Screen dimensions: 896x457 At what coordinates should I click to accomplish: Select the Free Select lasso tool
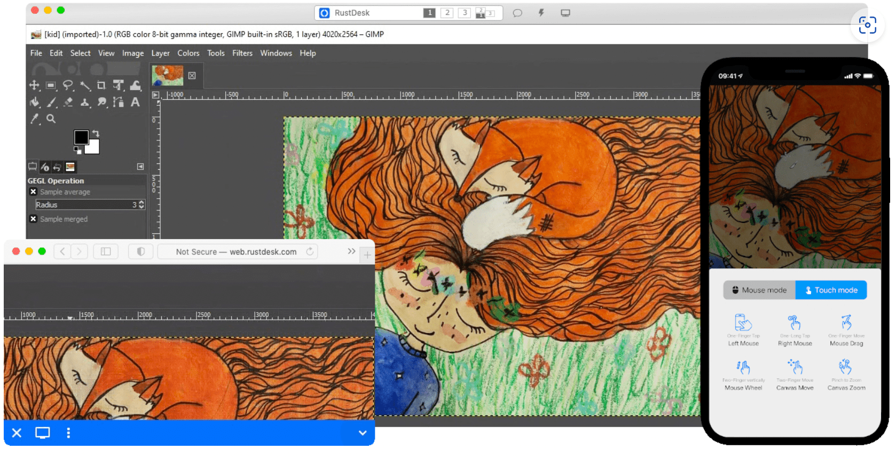[x=68, y=85]
